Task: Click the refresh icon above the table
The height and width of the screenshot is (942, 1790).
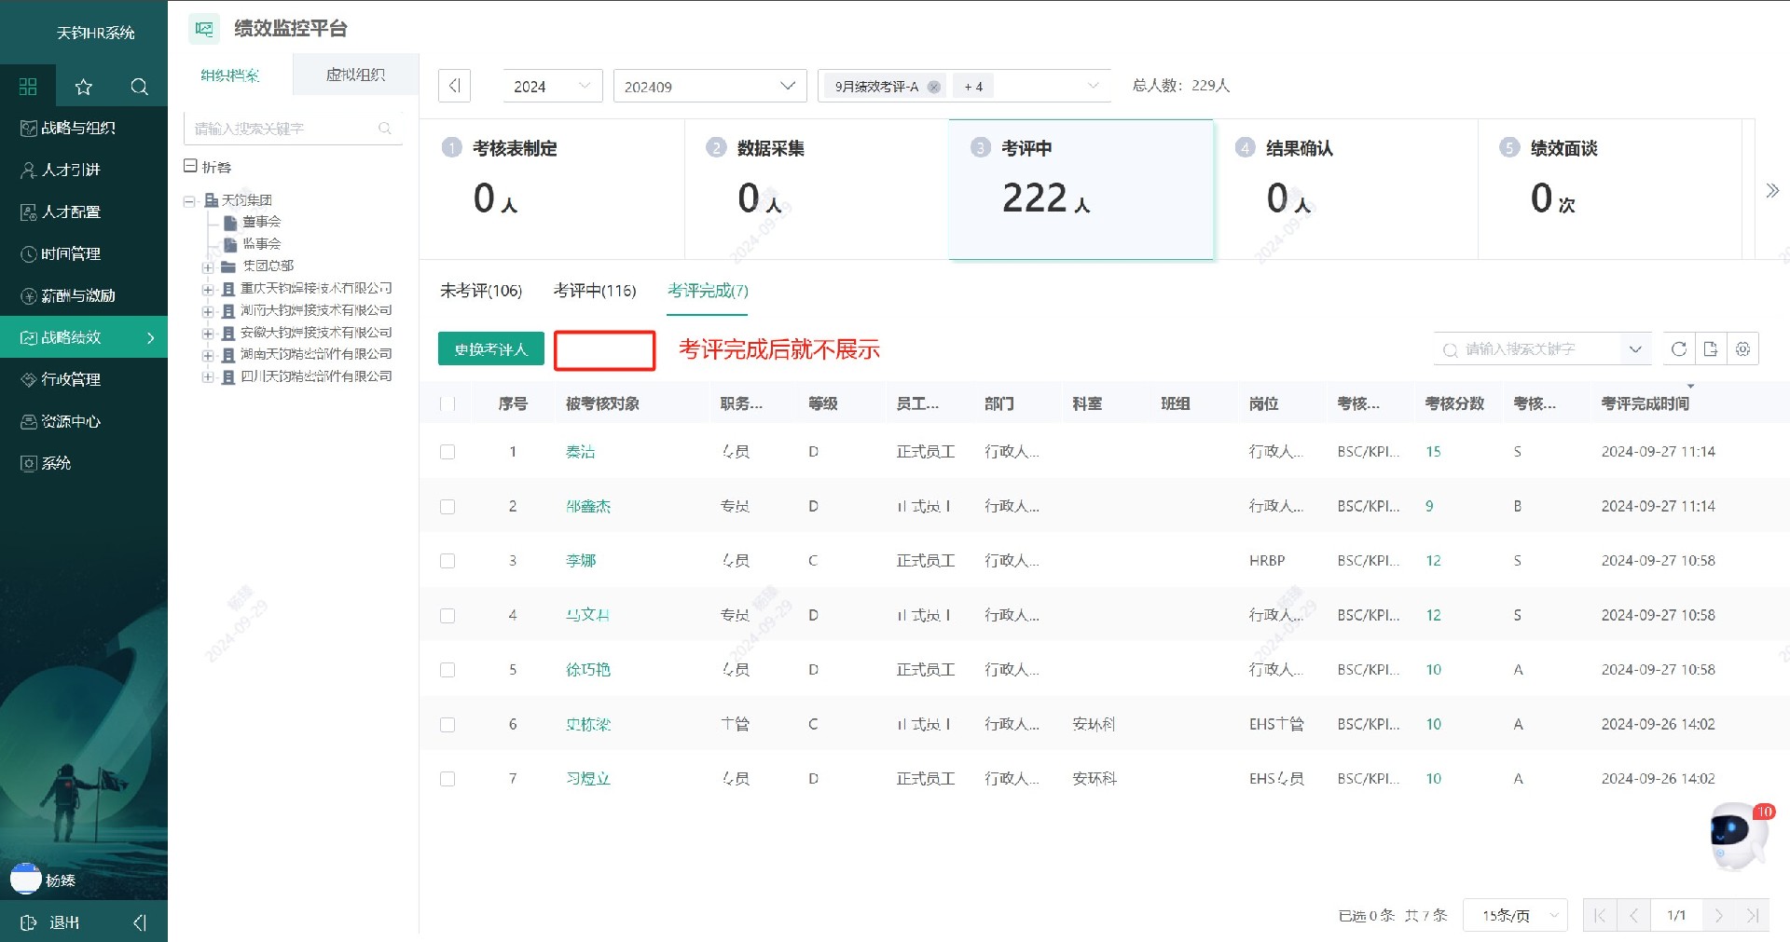Action: click(x=1679, y=348)
